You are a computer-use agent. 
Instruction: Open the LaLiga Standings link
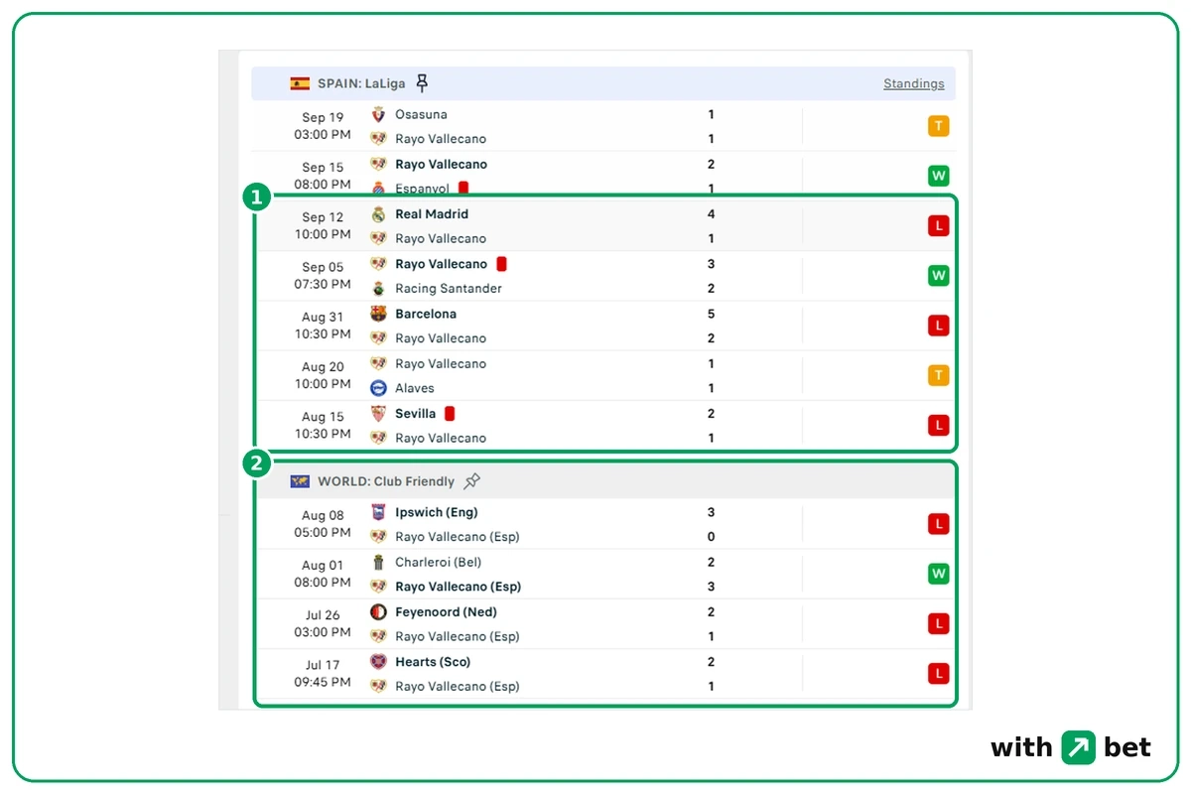tap(914, 83)
